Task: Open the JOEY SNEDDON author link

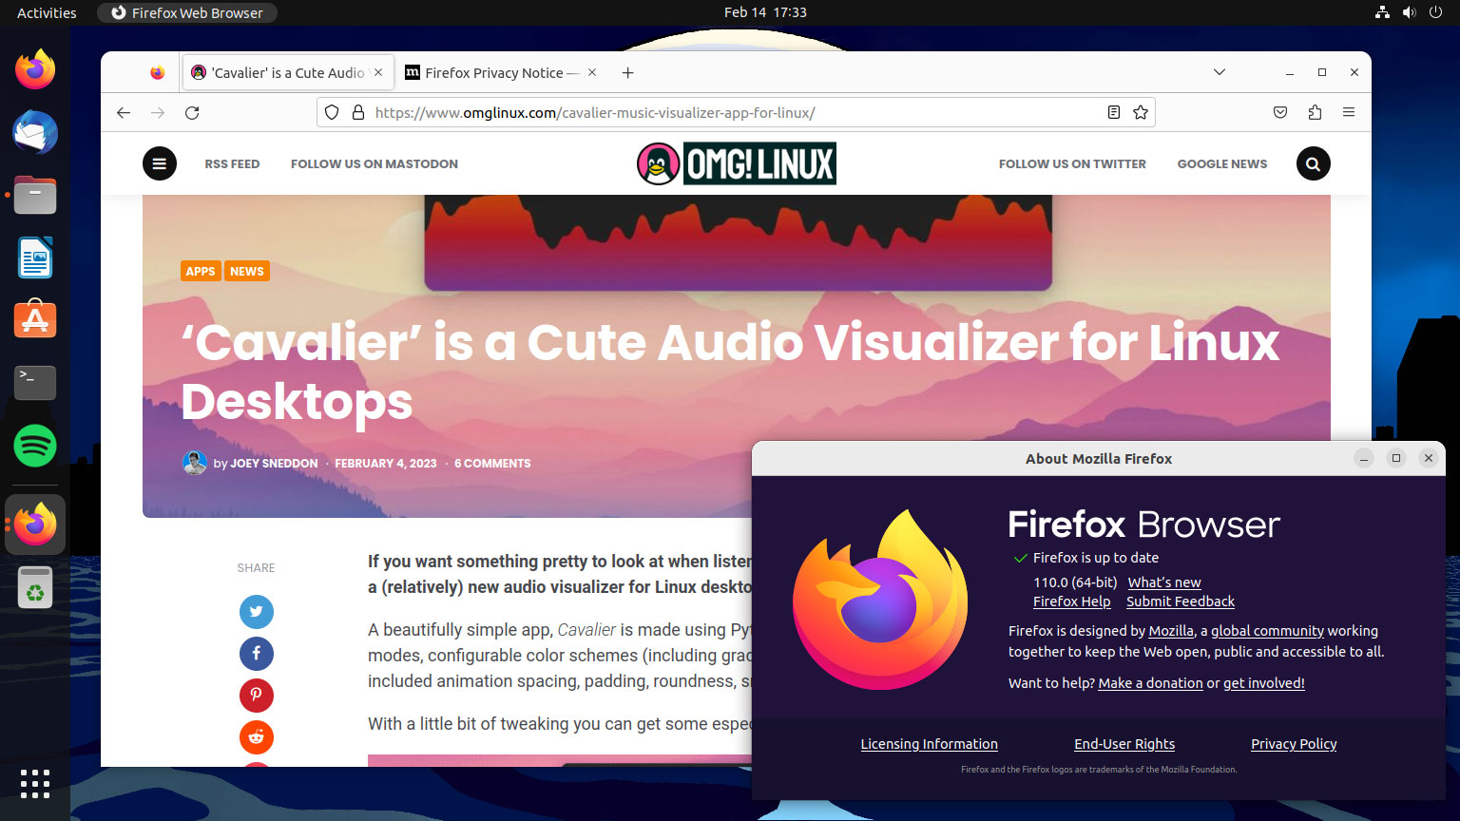Action: [274, 464]
